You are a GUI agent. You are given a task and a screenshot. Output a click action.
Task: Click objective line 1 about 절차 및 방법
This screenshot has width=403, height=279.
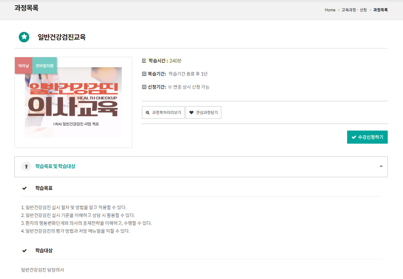[x=74, y=207]
